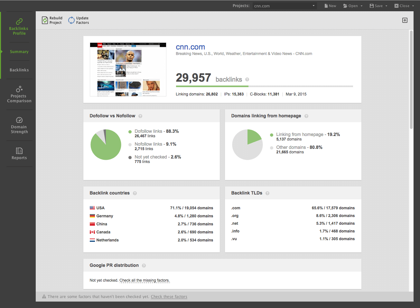Show help for Domains linking from homepage

306,116
